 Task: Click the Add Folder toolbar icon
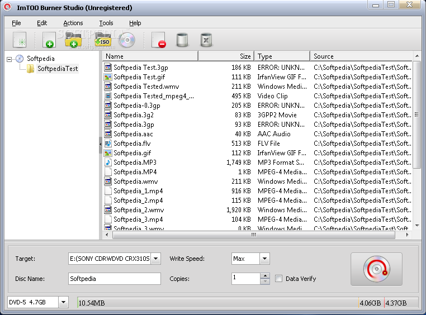coord(73,40)
